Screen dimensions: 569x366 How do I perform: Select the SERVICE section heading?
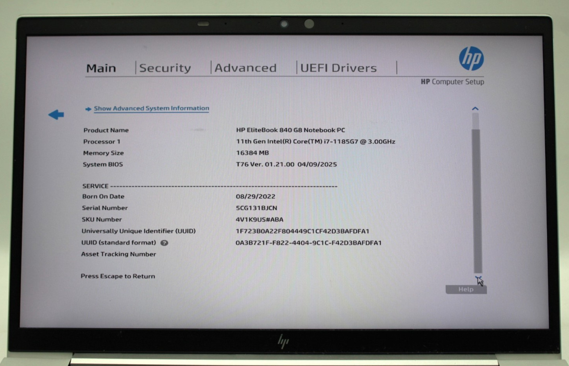tap(95, 186)
